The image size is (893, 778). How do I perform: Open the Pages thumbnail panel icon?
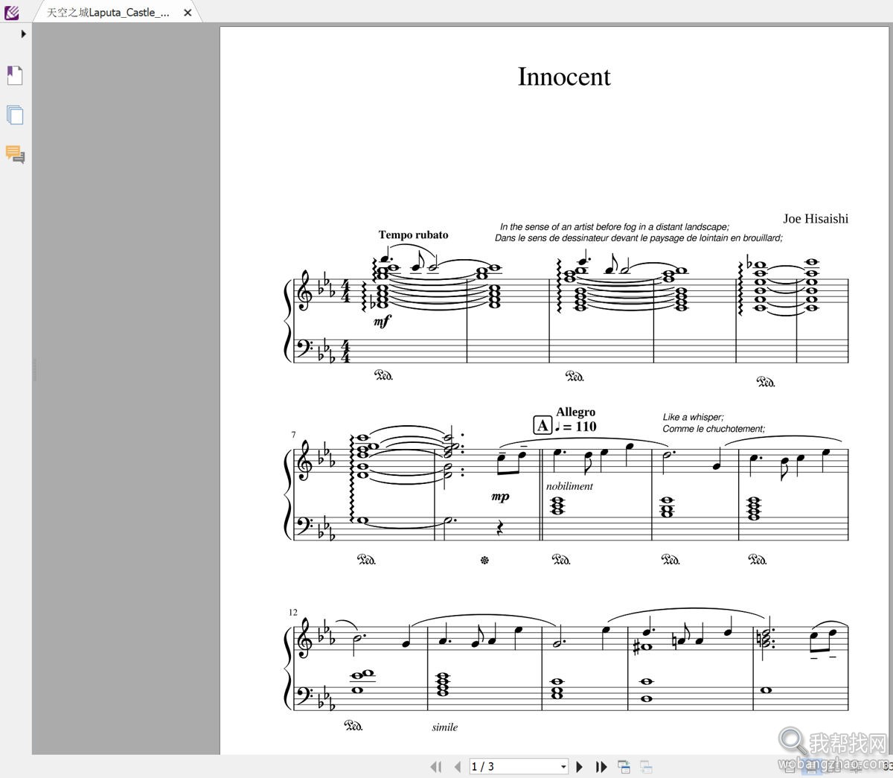tap(15, 115)
